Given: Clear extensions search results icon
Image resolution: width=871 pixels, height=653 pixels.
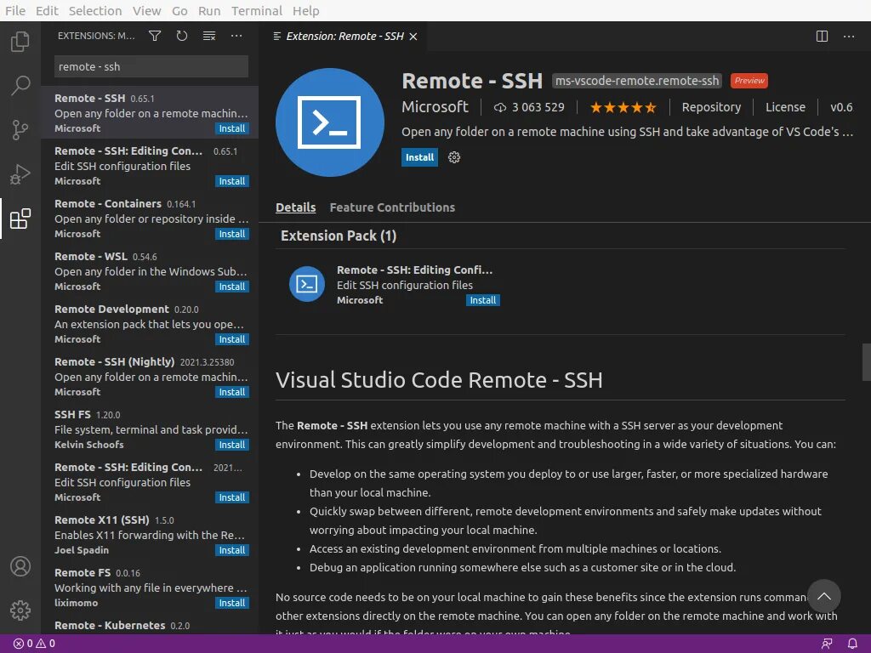Looking at the screenshot, I should coord(209,36).
